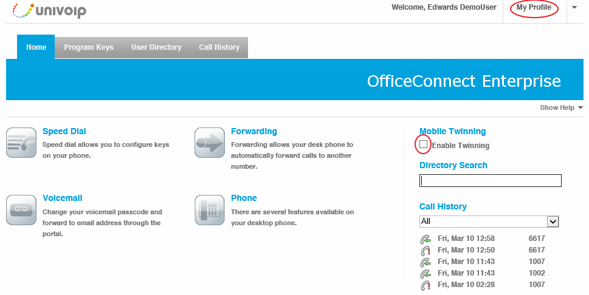
Task: Click the Voicemail heading link
Action: click(x=63, y=198)
